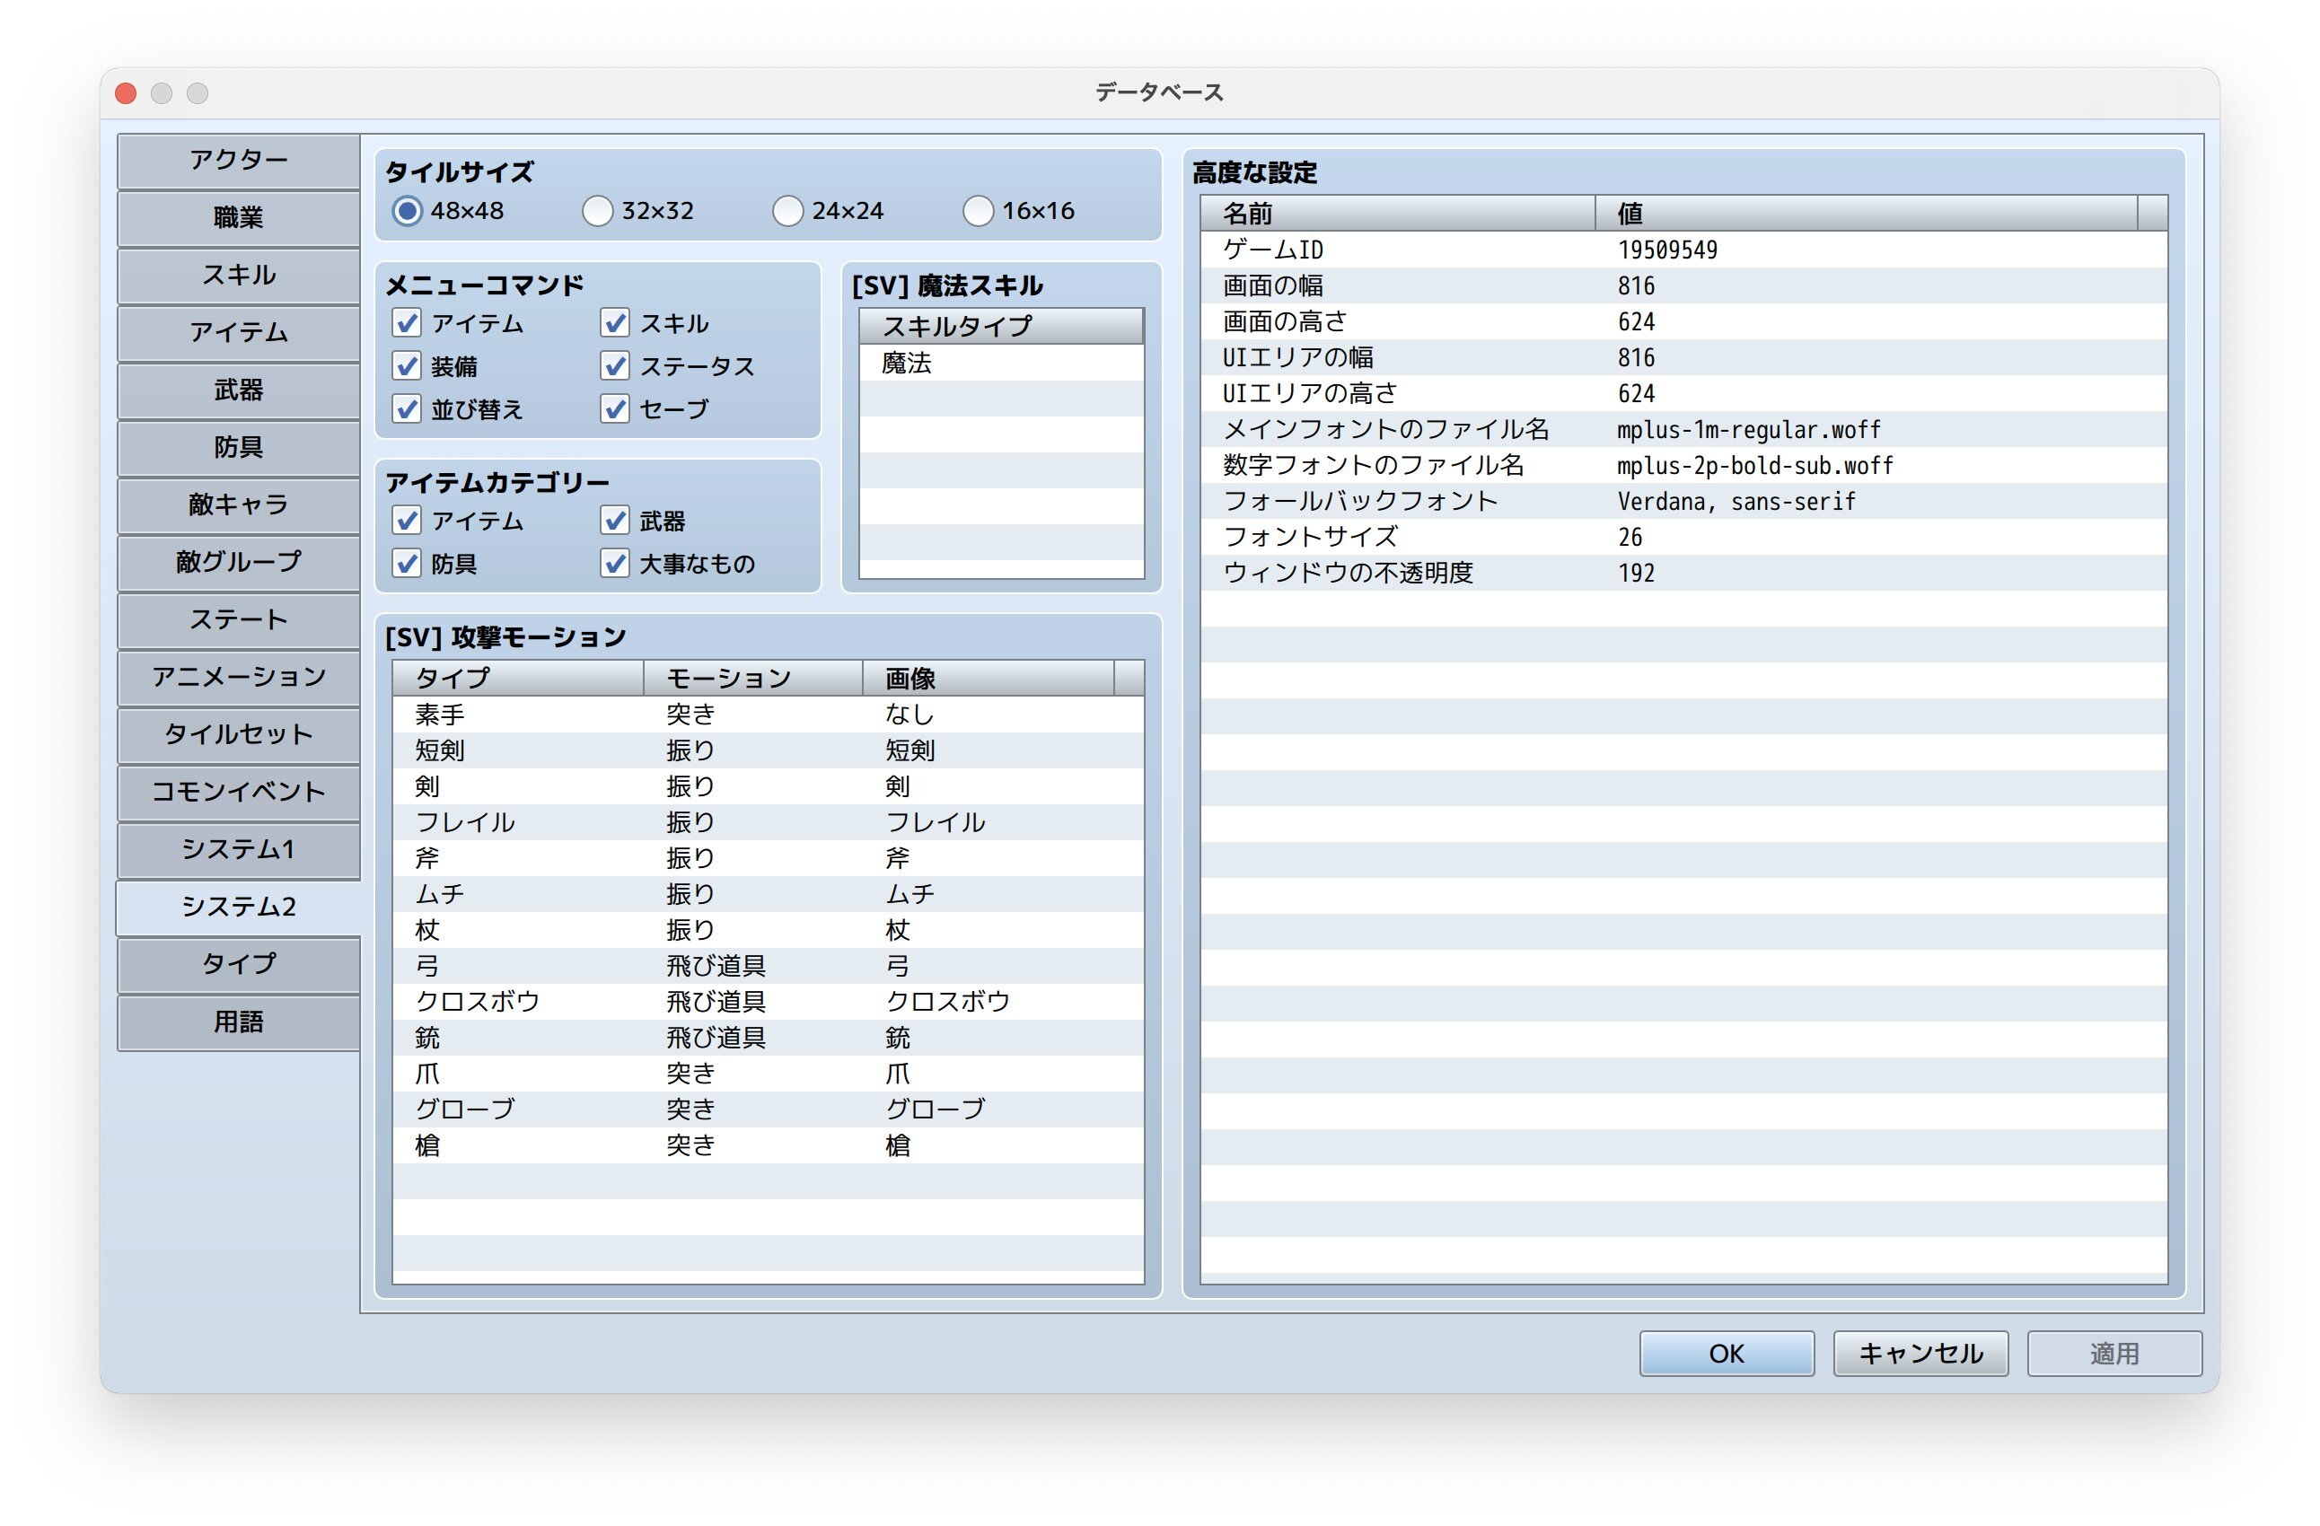Toggle the ステータス menu command checkbox
The width and height of the screenshot is (2320, 1526).
615,366
